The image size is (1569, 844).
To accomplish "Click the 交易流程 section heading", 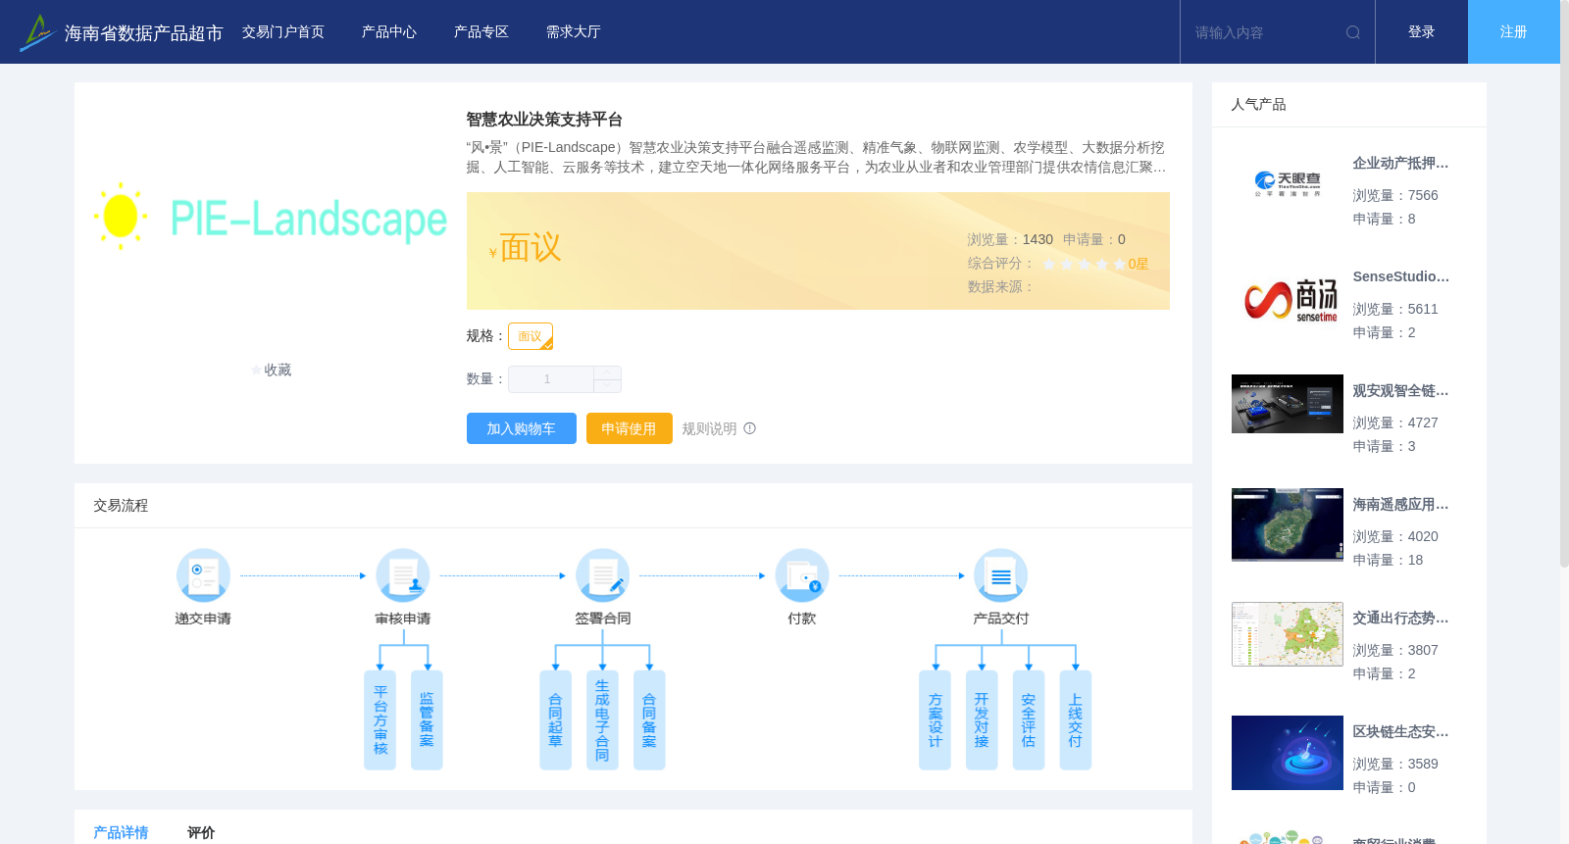I will coord(121,506).
